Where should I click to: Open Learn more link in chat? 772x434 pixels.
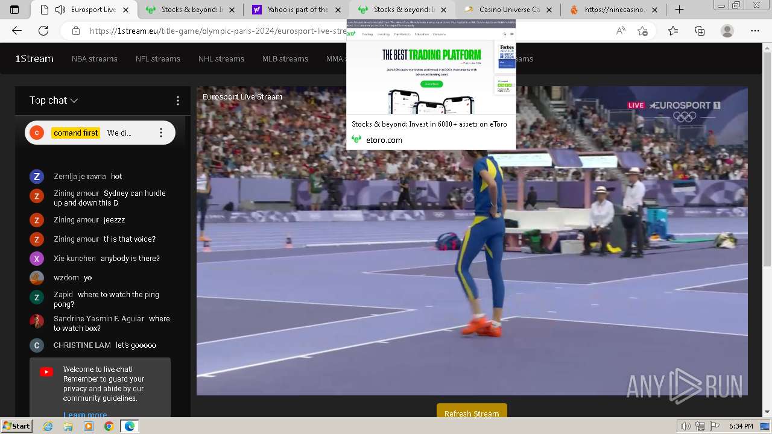(85, 414)
